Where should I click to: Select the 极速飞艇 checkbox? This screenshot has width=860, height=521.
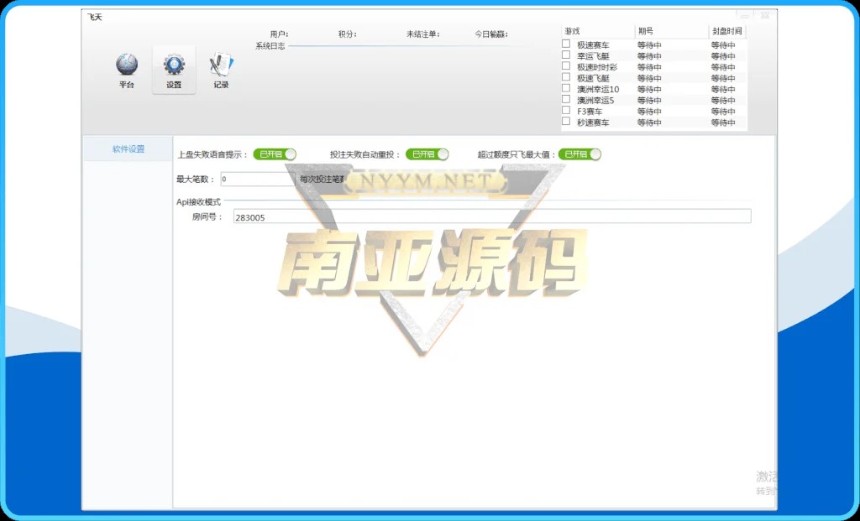click(566, 77)
